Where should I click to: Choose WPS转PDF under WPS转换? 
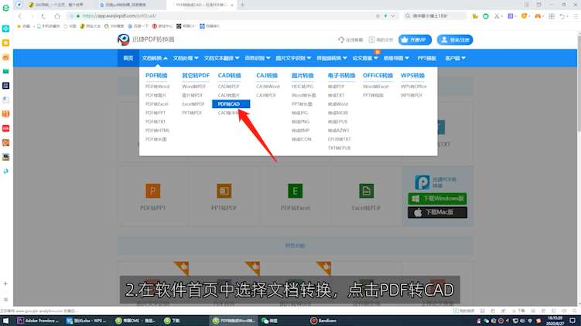point(412,95)
